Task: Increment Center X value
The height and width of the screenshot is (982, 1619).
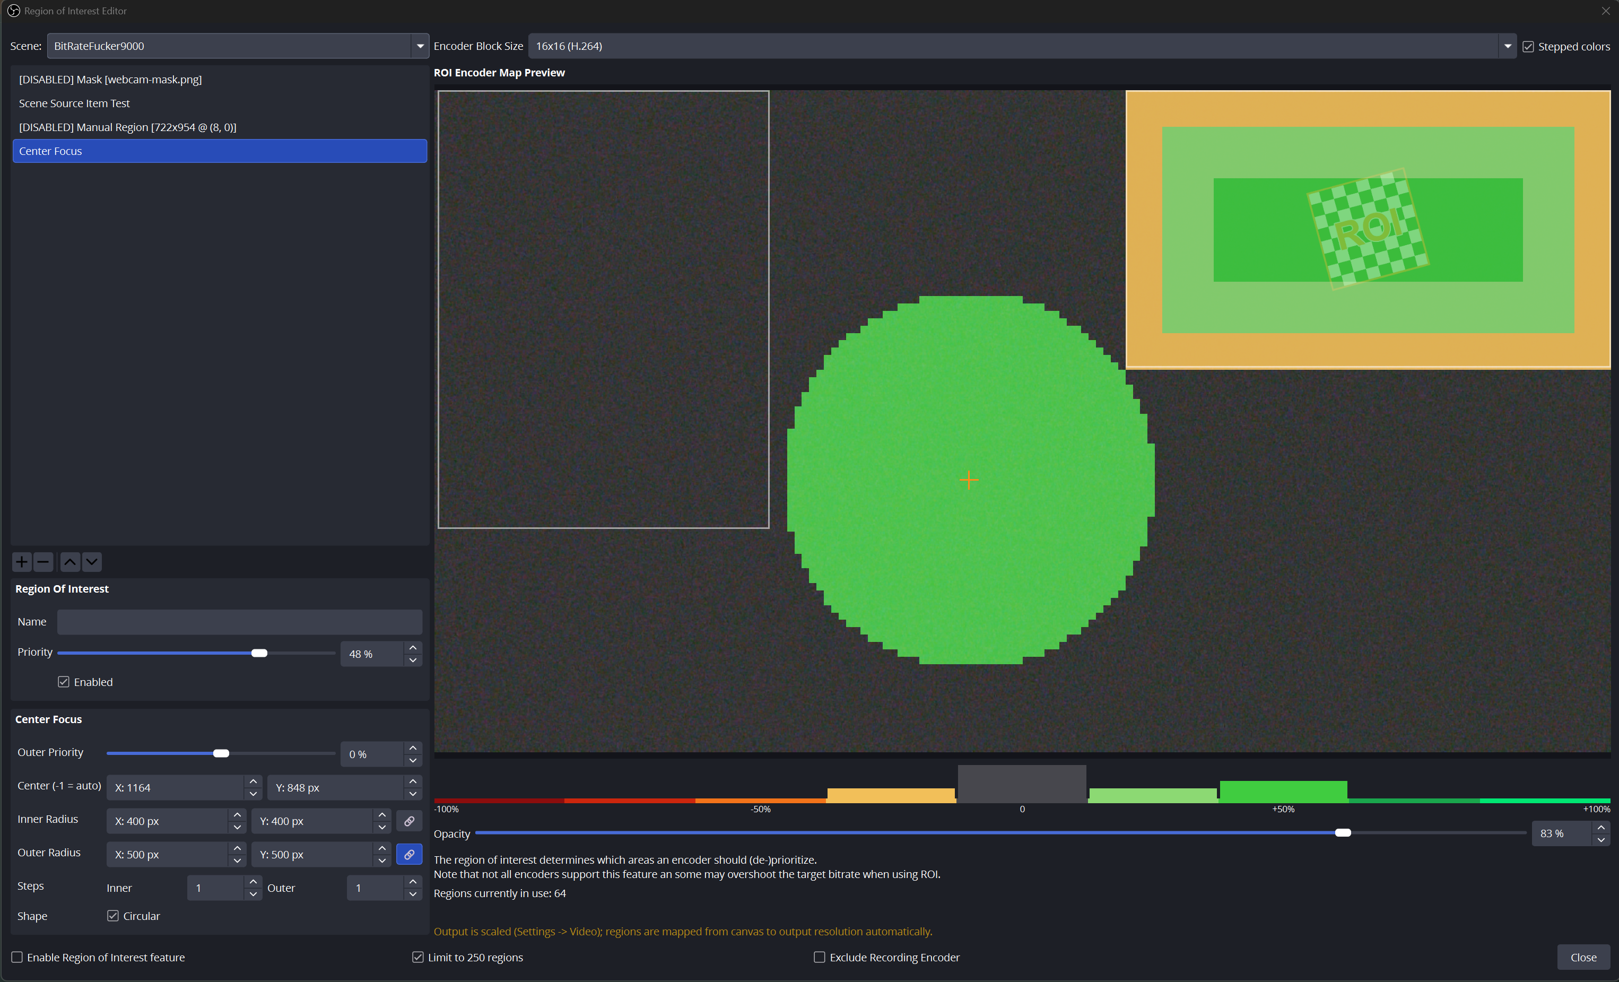Action: coord(253,781)
